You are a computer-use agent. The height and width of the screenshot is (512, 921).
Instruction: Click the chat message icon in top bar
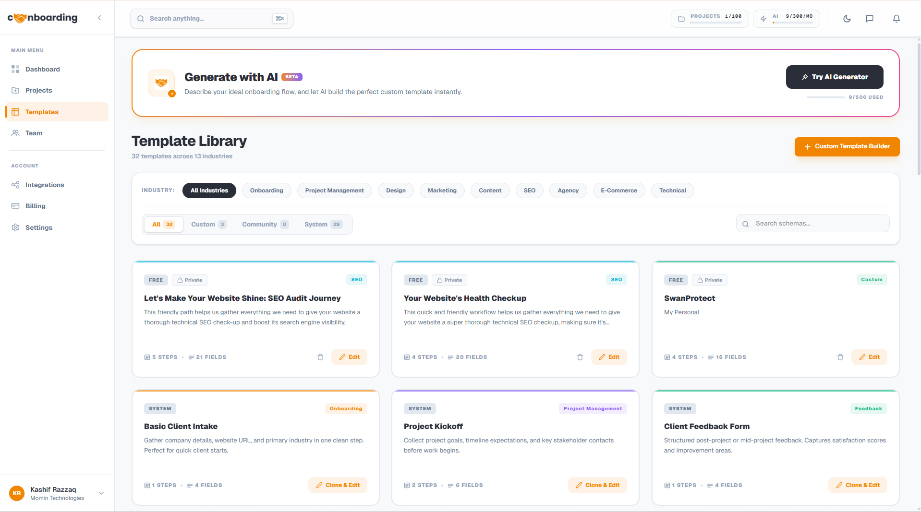click(870, 19)
